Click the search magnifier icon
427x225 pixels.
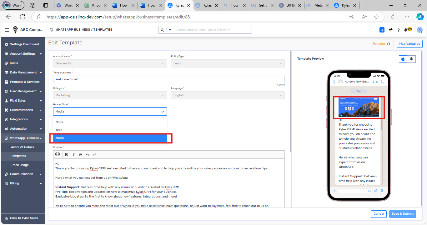162,30
